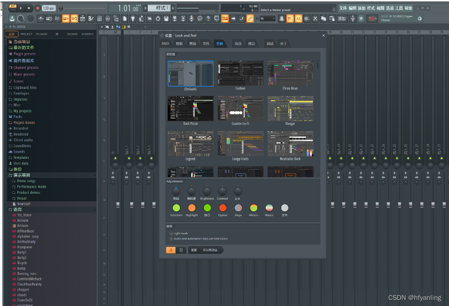Expand the Plugin presets browser folder
Viewport: 449px width, 306px height.
[x=24, y=54]
